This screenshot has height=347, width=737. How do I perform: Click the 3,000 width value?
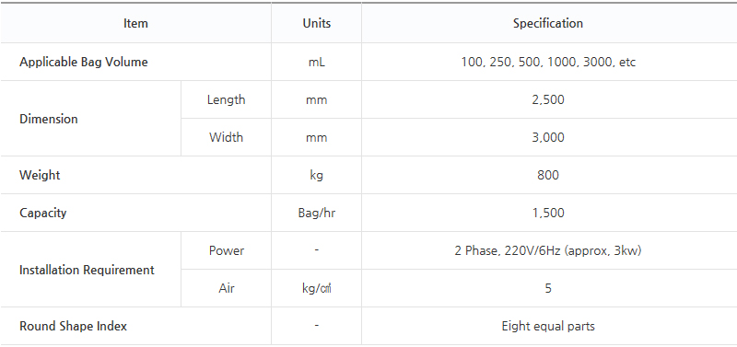[x=548, y=137]
